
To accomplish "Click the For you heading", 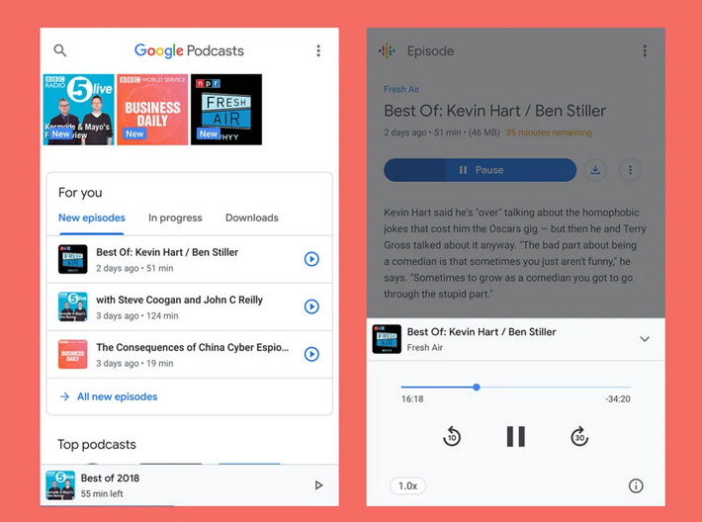I will coord(80,193).
